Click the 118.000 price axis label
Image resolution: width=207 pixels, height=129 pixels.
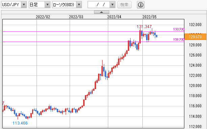pyautogui.click(x=195, y=96)
